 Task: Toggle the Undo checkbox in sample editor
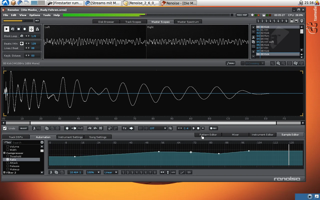(x=5, y=128)
